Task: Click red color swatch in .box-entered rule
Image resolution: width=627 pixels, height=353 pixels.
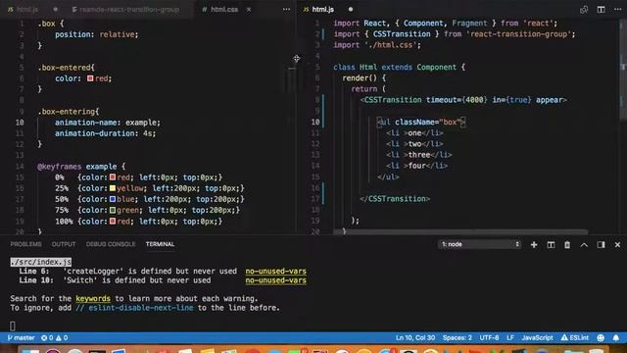Action: pyautogui.click(x=90, y=78)
